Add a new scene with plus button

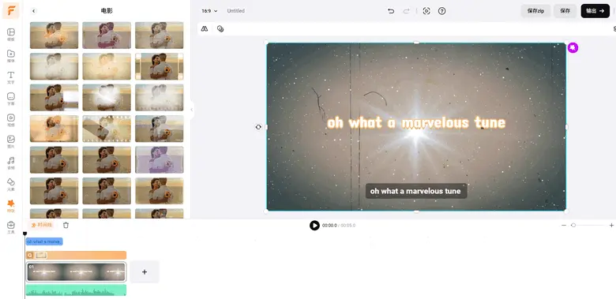coord(145,271)
